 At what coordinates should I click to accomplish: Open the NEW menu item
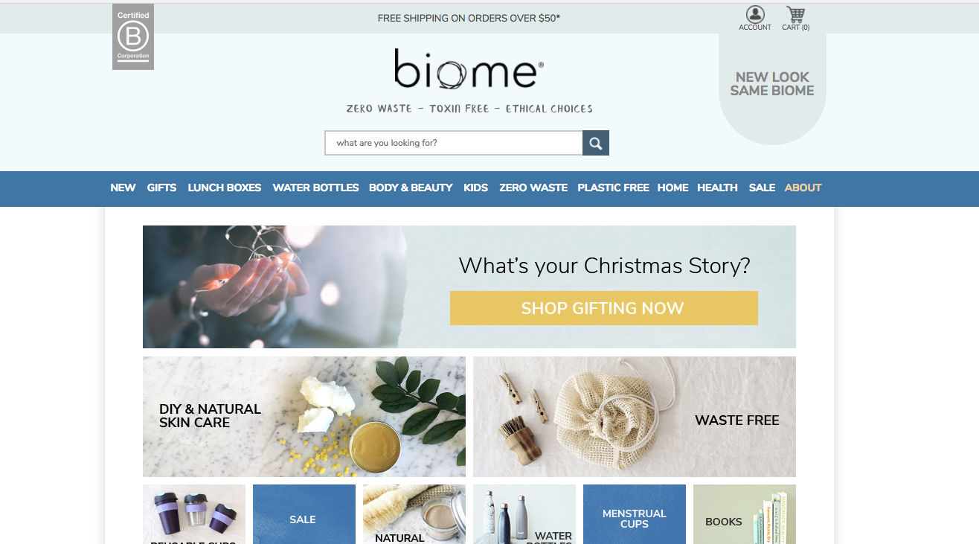click(123, 188)
